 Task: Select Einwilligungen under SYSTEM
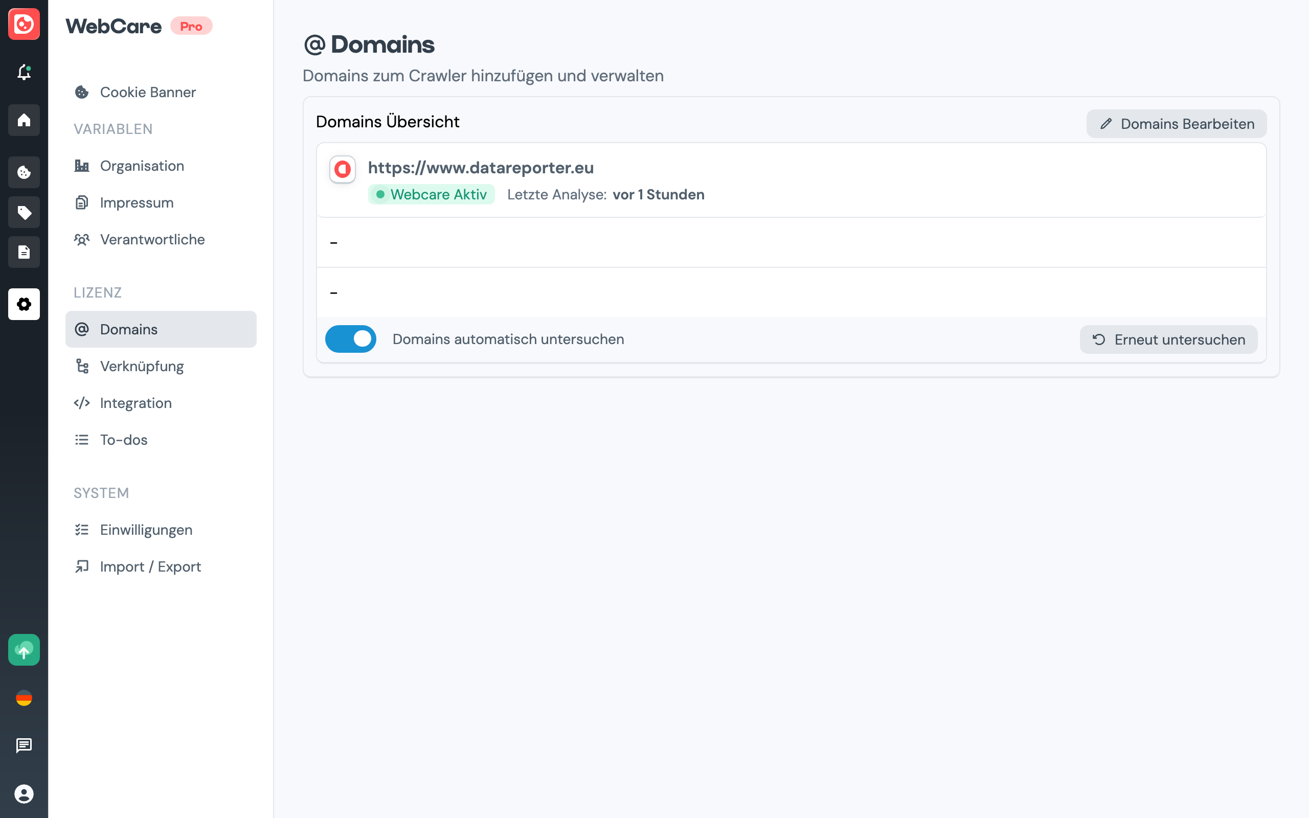point(146,530)
